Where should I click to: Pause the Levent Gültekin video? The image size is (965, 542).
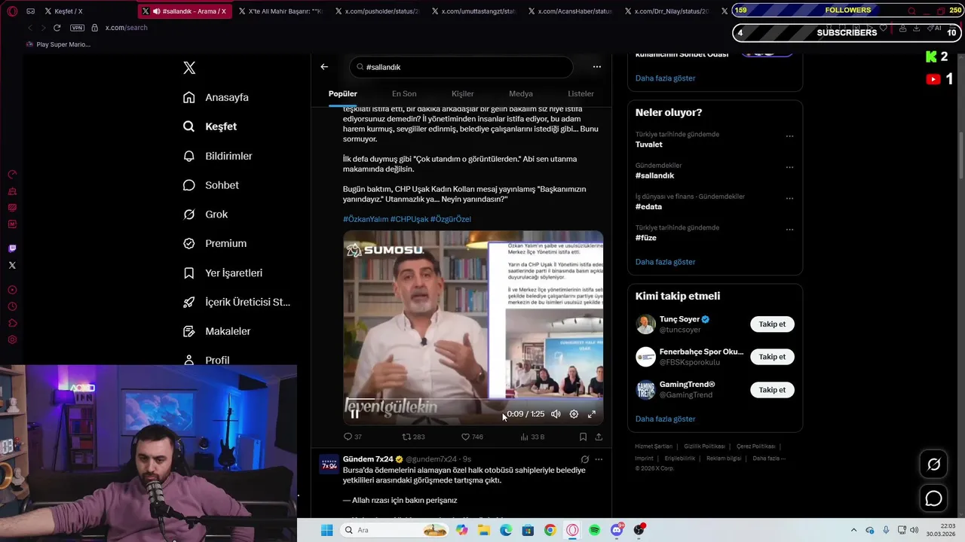tap(354, 414)
